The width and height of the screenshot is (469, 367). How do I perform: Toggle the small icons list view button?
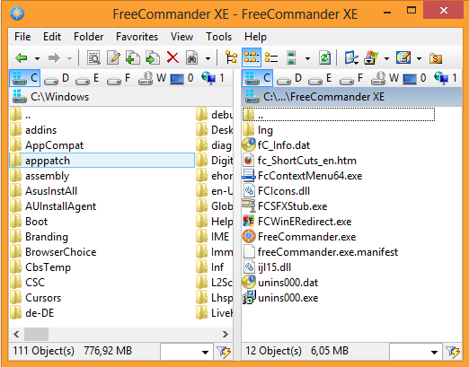point(252,57)
